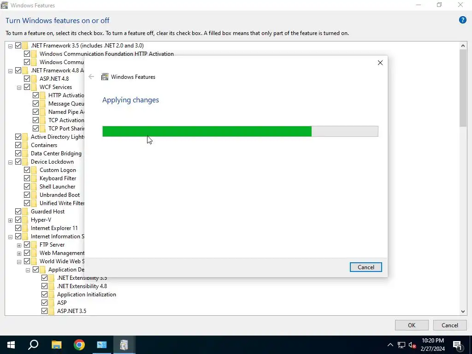The width and height of the screenshot is (472, 354).
Task: Close the Applying changes dialog with X
Action: [380, 63]
